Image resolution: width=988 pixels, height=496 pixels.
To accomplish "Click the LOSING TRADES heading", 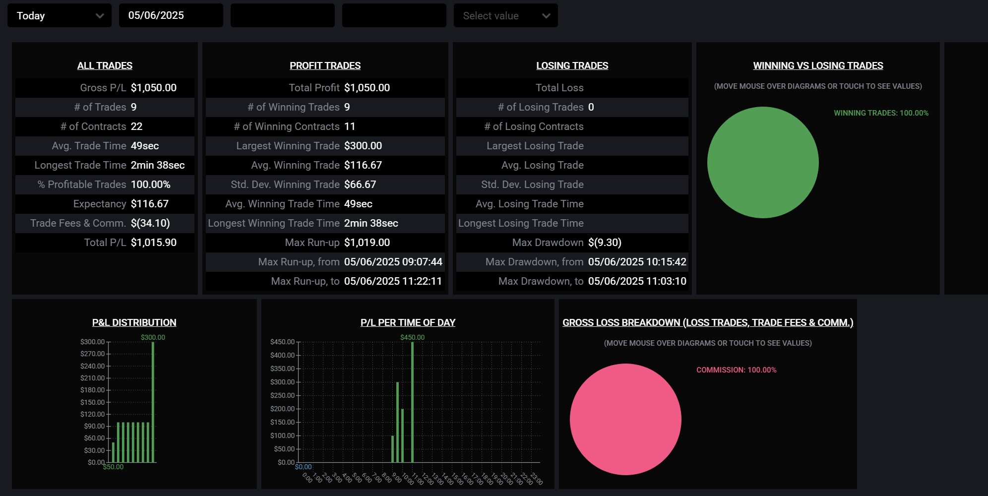I will click(572, 65).
